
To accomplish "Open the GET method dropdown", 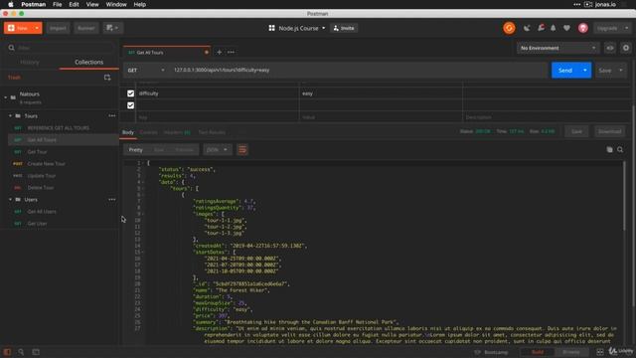I will point(146,71).
